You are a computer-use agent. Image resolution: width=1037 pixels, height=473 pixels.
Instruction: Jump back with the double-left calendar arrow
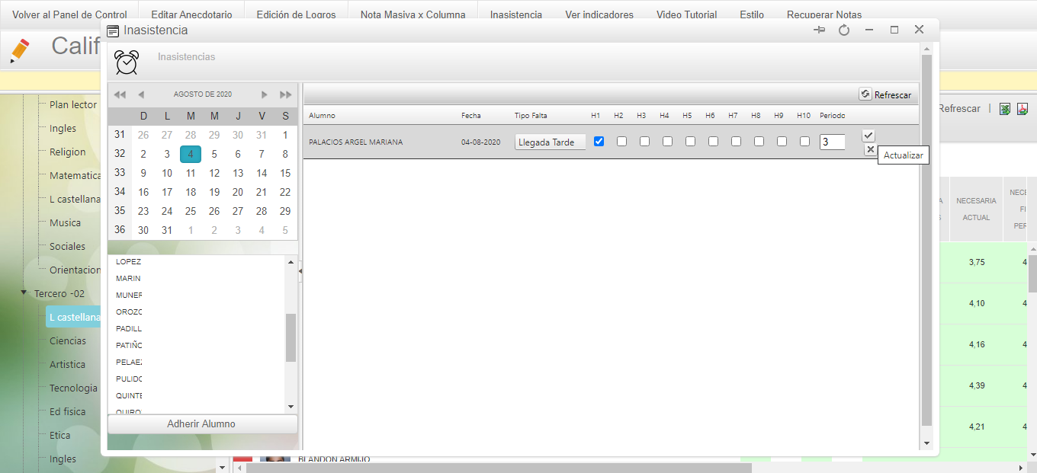click(120, 94)
